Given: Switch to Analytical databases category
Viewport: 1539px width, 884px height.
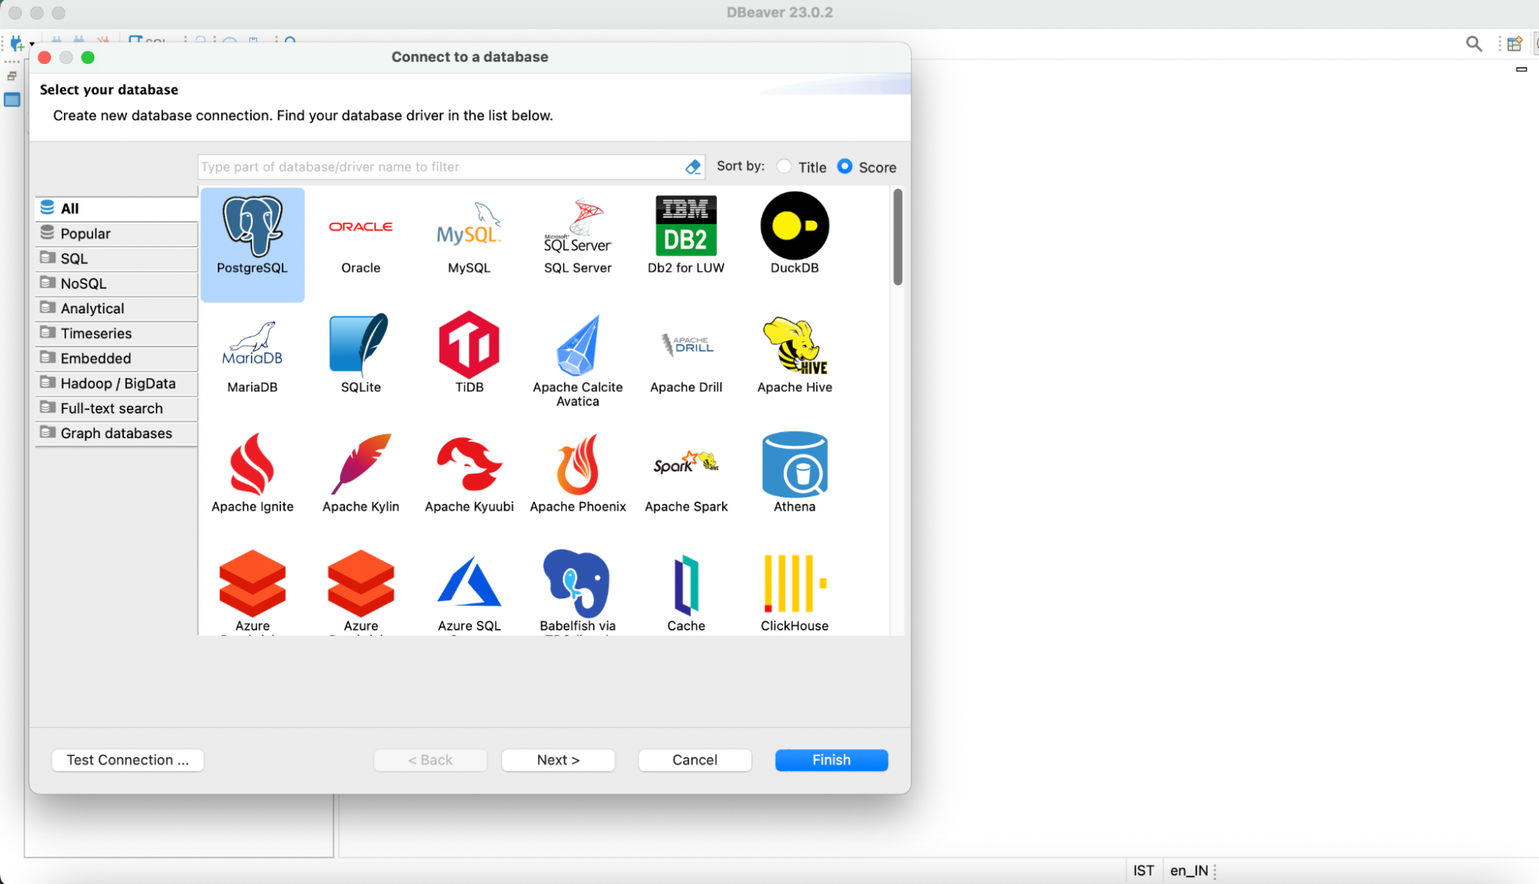Looking at the screenshot, I should pos(116,308).
